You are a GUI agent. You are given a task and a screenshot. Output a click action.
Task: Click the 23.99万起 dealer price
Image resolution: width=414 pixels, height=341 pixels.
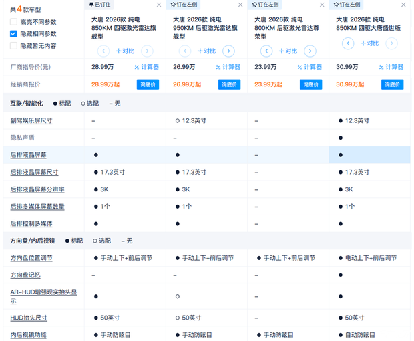point(268,84)
